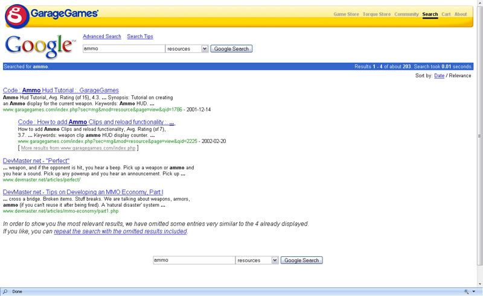Repeat the search with omitted results included
The height and width of the screenshot is (296, 483).
[120, 231]
